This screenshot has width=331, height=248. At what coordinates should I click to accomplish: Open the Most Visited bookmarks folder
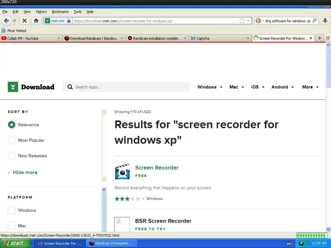pyautogui.click(x=14, y=31)
